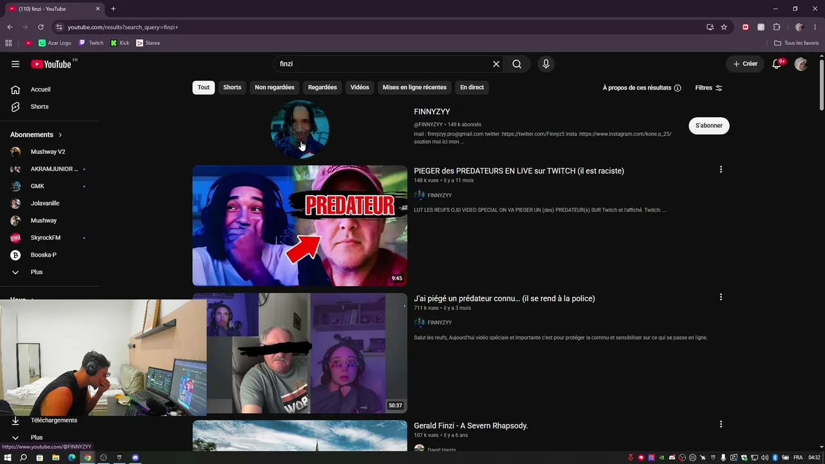The image size is (825, 464).
Task: Start voice search with the microphone
Action: tap(546, 64)
